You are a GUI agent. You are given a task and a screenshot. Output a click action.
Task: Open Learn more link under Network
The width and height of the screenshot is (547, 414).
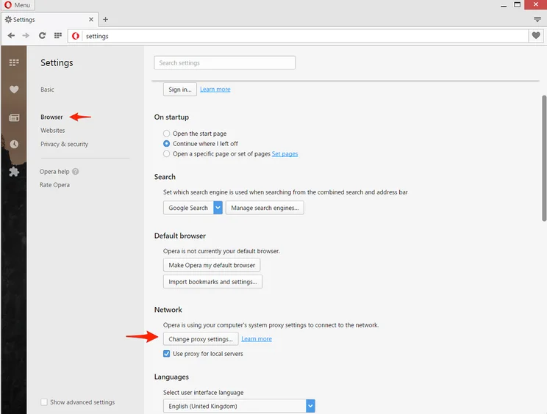pos(257,339)
